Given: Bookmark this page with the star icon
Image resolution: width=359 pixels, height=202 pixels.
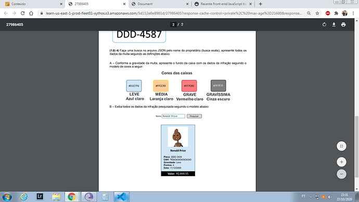Looking at the screenshot, I should [317, 14].
